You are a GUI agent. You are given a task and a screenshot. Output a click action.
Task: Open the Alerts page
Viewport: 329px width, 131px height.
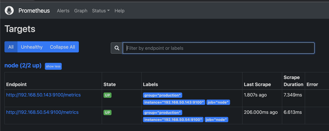coord(63,11)
